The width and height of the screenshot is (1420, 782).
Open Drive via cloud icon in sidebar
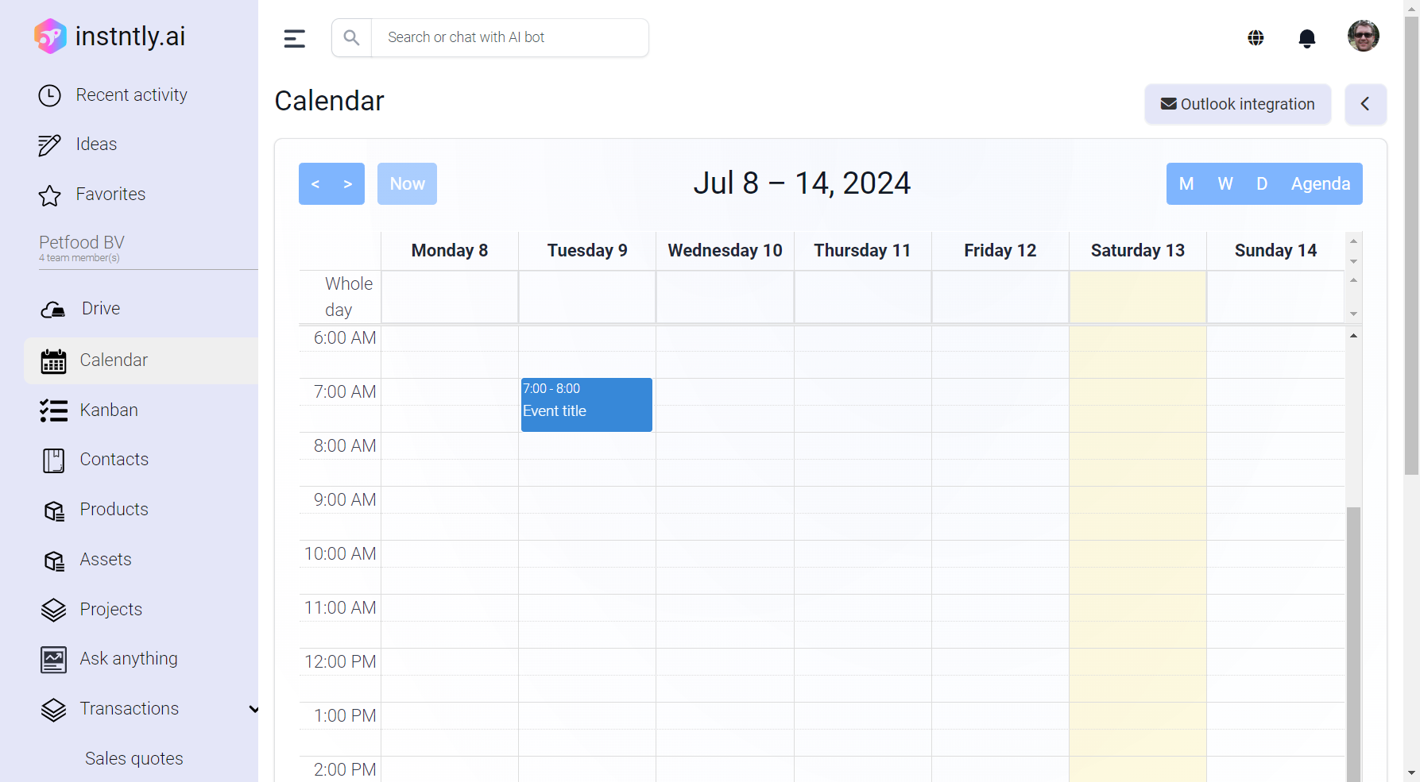point(53,310)
